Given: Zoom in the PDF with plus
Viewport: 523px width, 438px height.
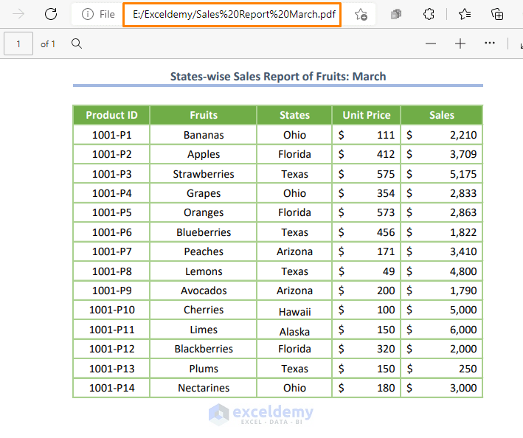Looking at the screenshot, I should coord(460,44).
